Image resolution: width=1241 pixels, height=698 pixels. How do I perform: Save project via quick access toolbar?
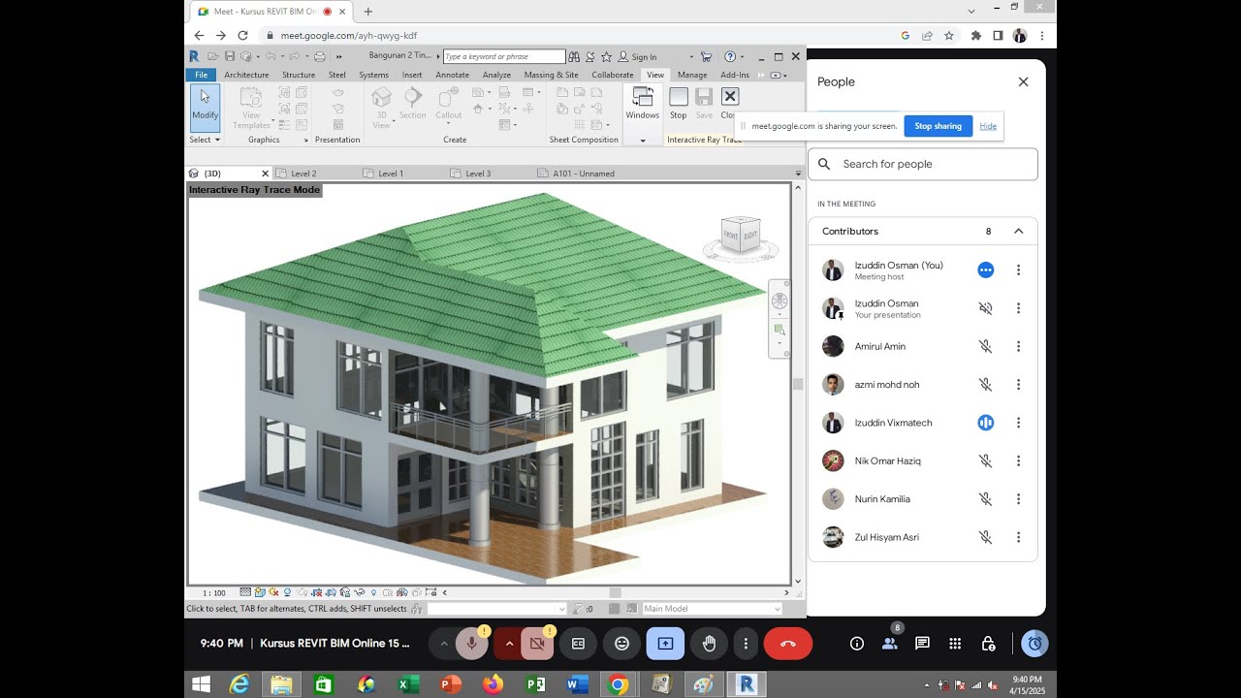pos(230,56)
